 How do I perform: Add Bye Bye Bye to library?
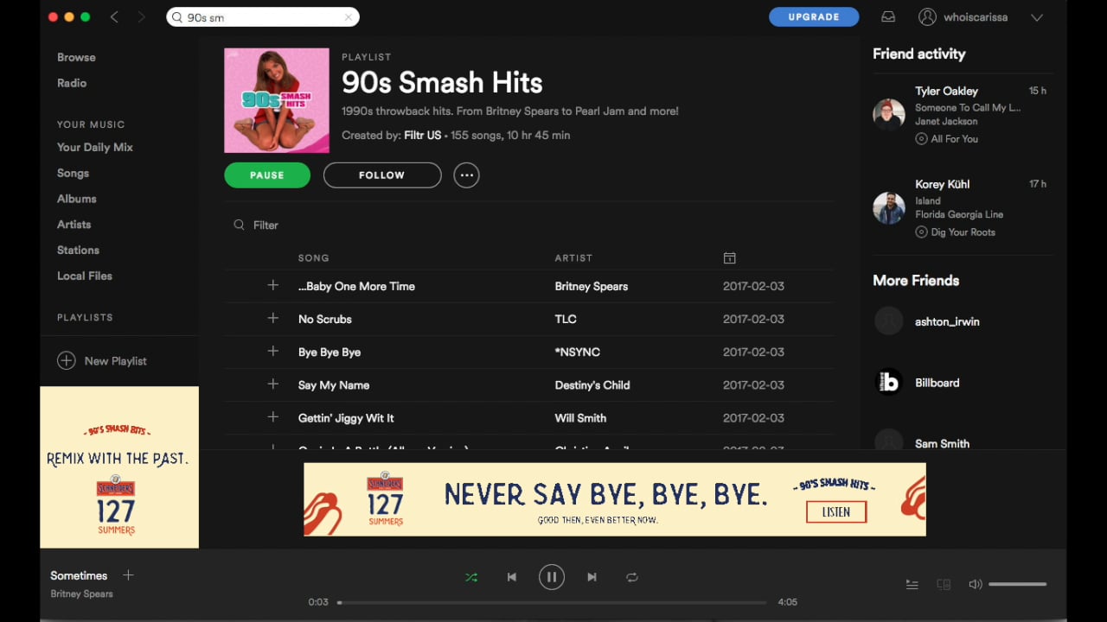pyautogui.click(x=273, y=351)
